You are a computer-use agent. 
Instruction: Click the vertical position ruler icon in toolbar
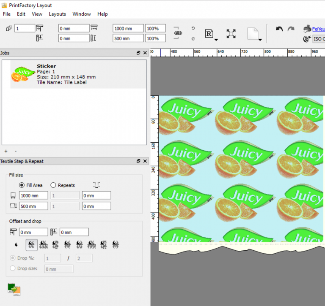pyautogui.click(x=40, y=38)
